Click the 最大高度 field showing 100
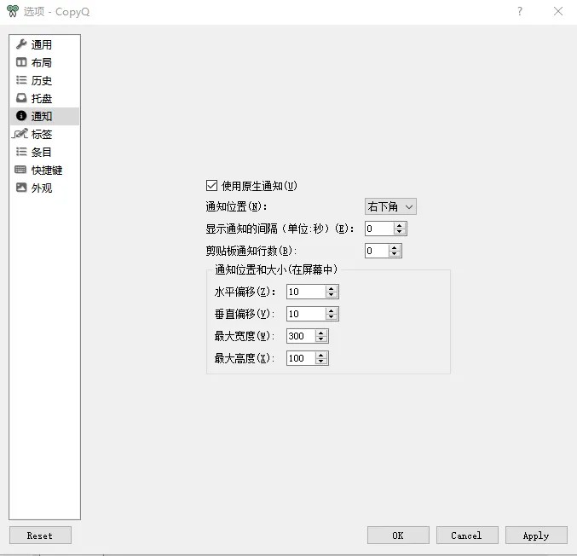 301,358
